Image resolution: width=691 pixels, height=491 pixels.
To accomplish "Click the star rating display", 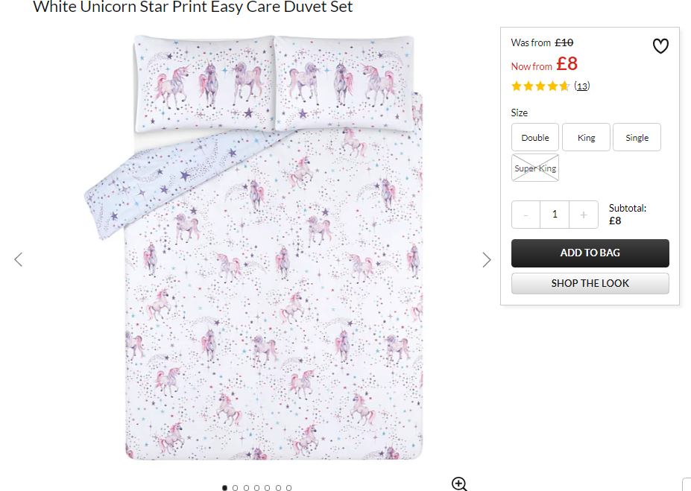I will pyautogui.click(x=540, y=86).
